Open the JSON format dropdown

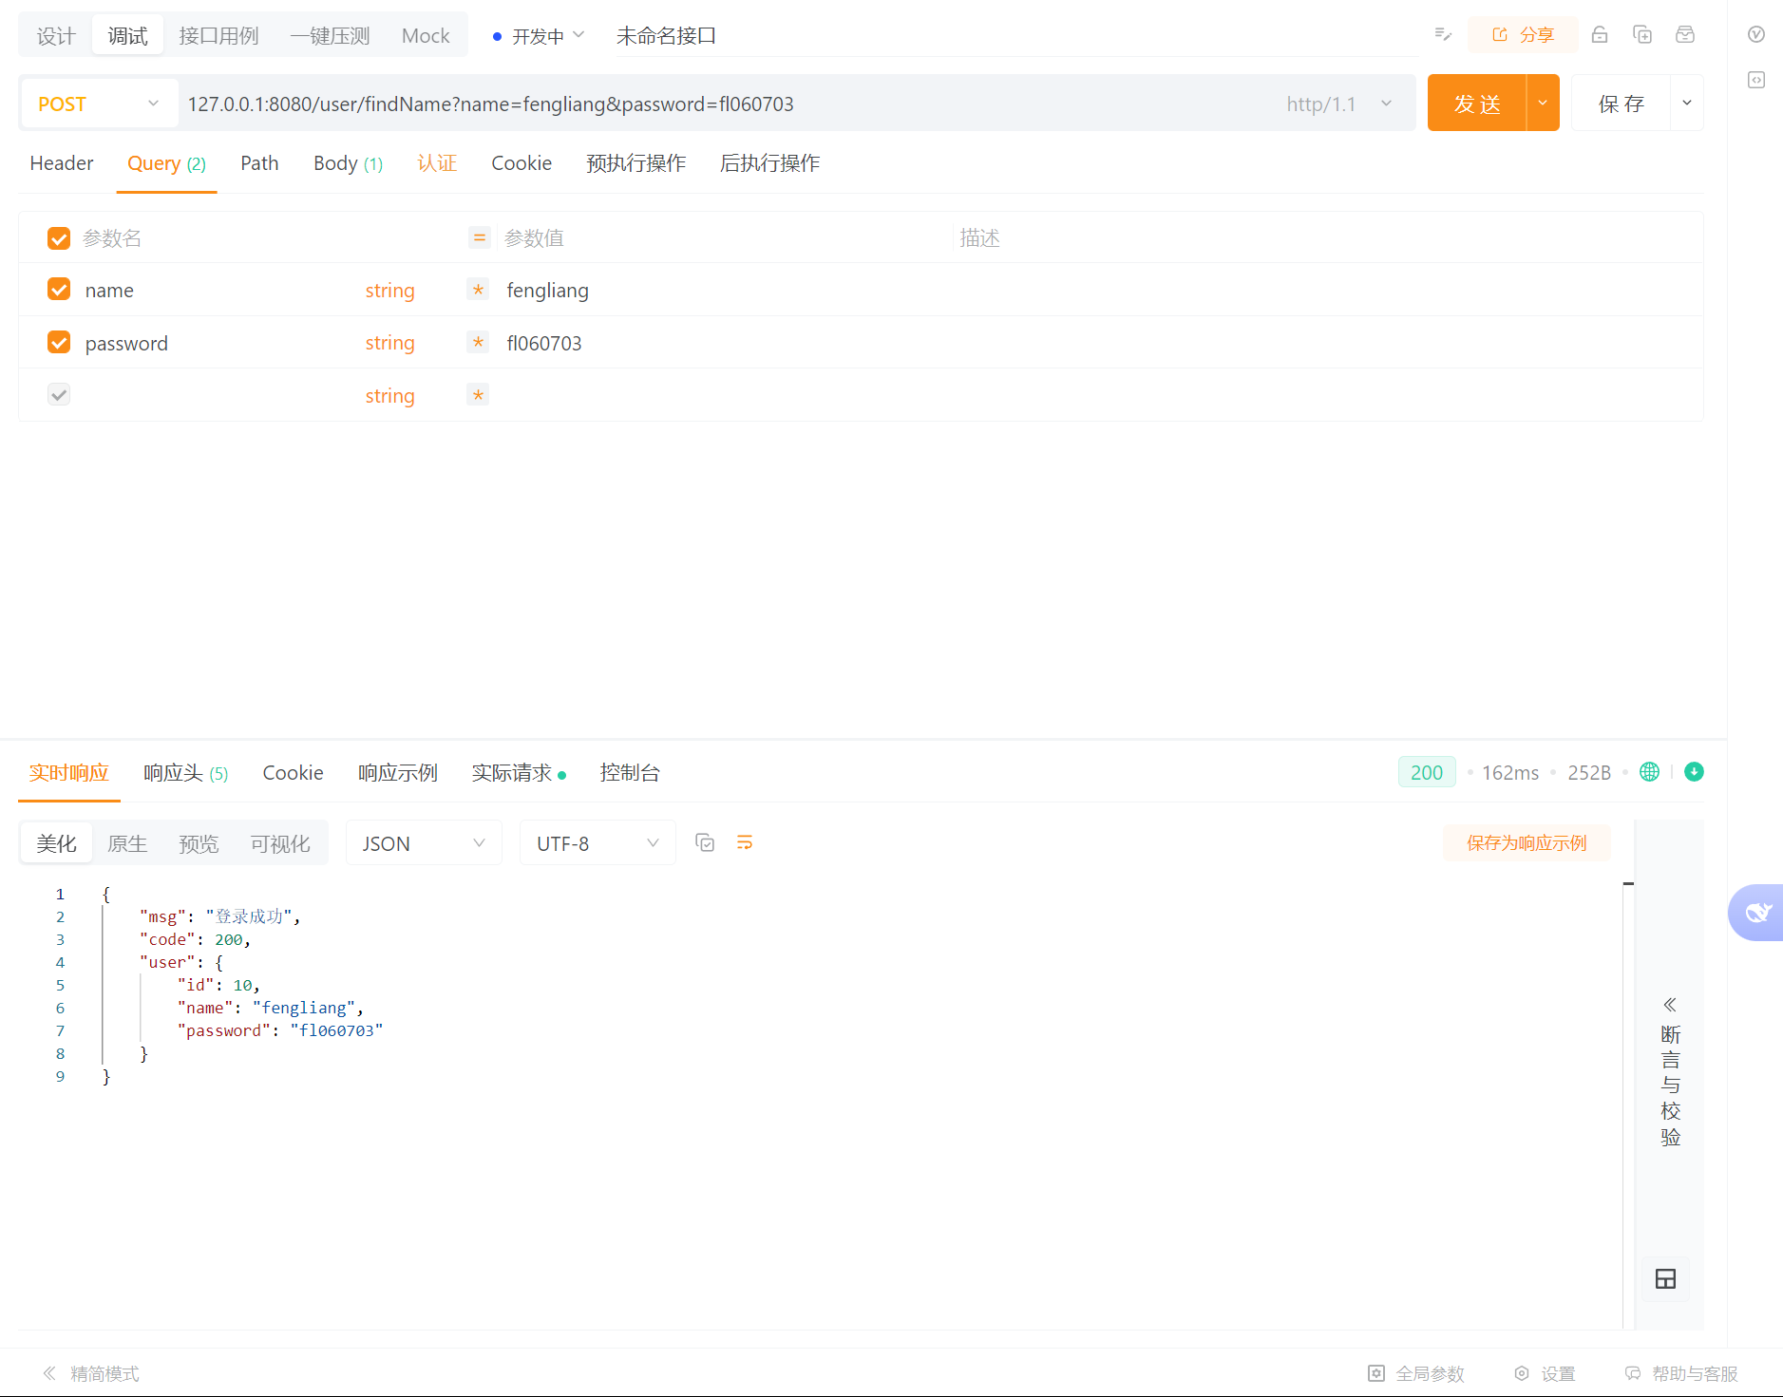coord(424,843)
